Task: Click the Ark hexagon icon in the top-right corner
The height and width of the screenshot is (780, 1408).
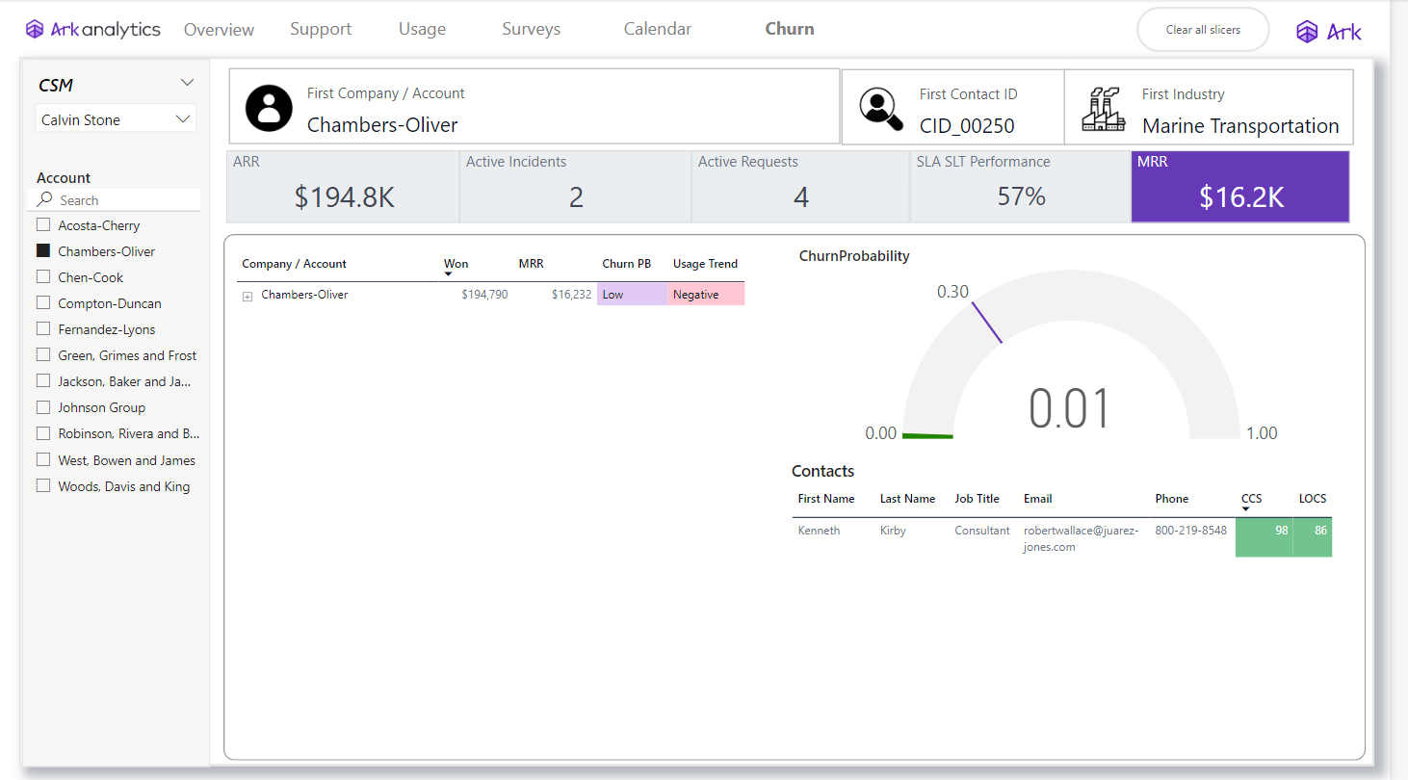Action: coord(1307,31)
